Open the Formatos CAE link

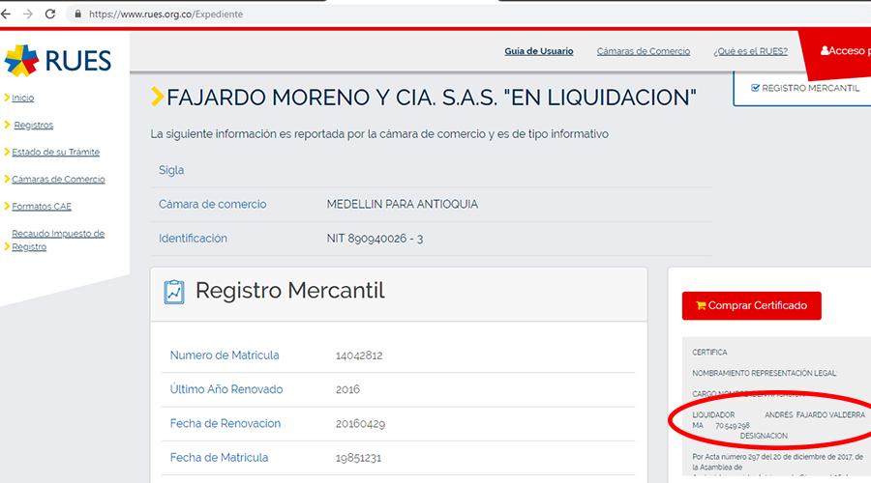42,207
